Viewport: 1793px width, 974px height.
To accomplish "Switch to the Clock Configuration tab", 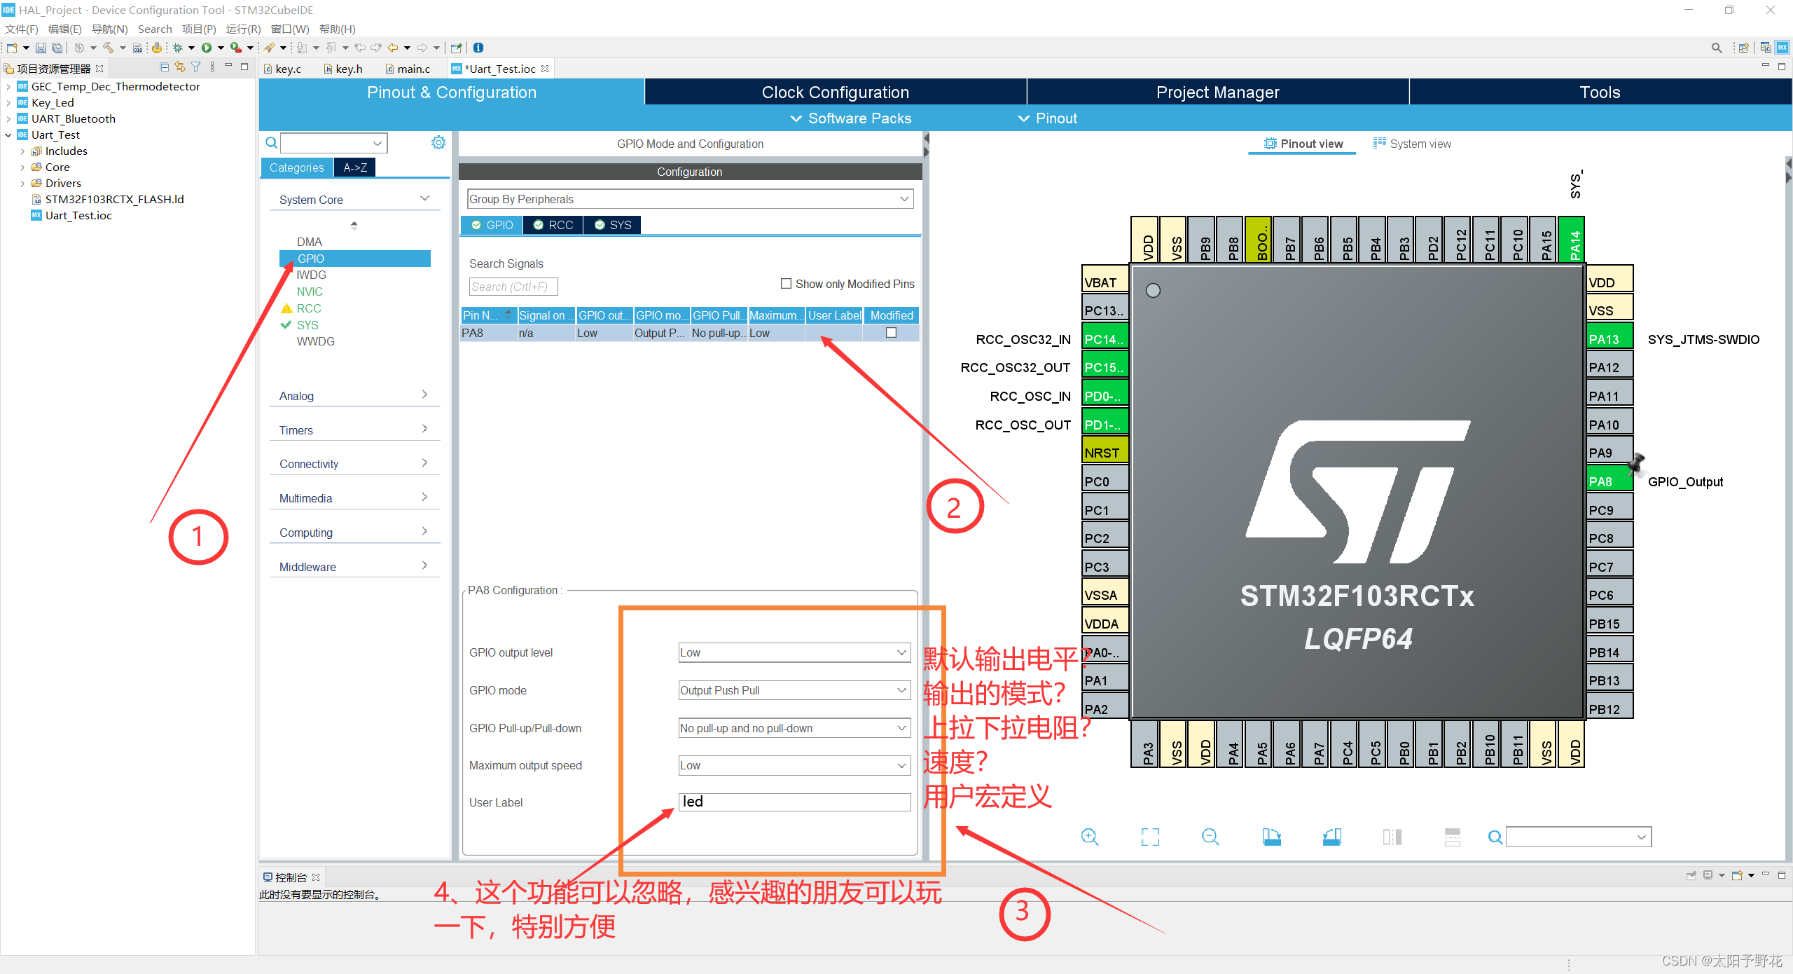I will click(x=835, y=92).
